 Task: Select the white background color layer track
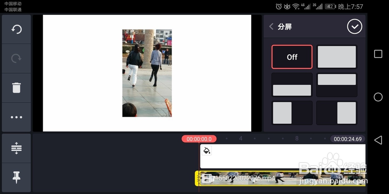[x=282, y=156]
